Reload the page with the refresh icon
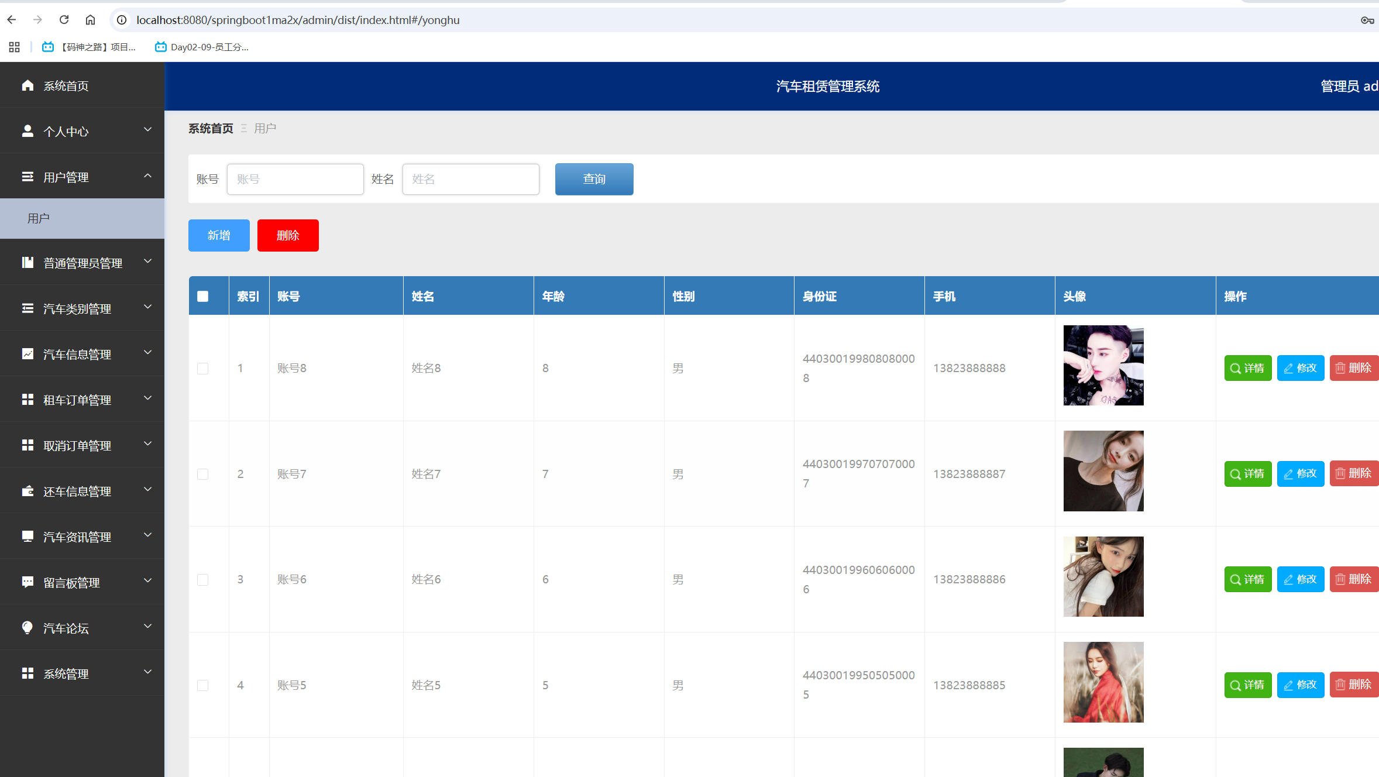This screenshot has height=777, width=1379. pyautogui.click(x=64, y=20)
